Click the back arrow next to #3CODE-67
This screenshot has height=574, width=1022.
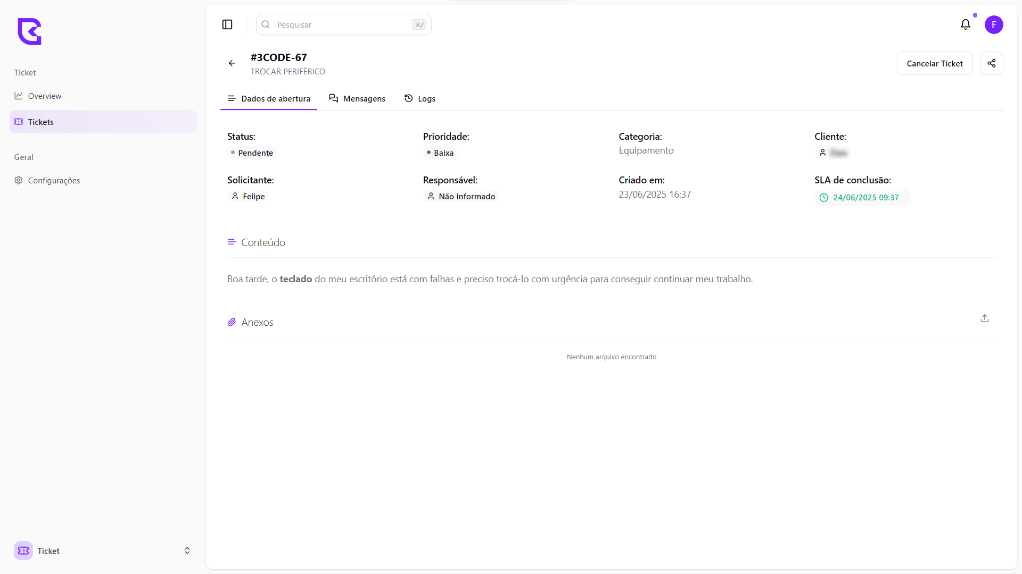pos(232,63)
